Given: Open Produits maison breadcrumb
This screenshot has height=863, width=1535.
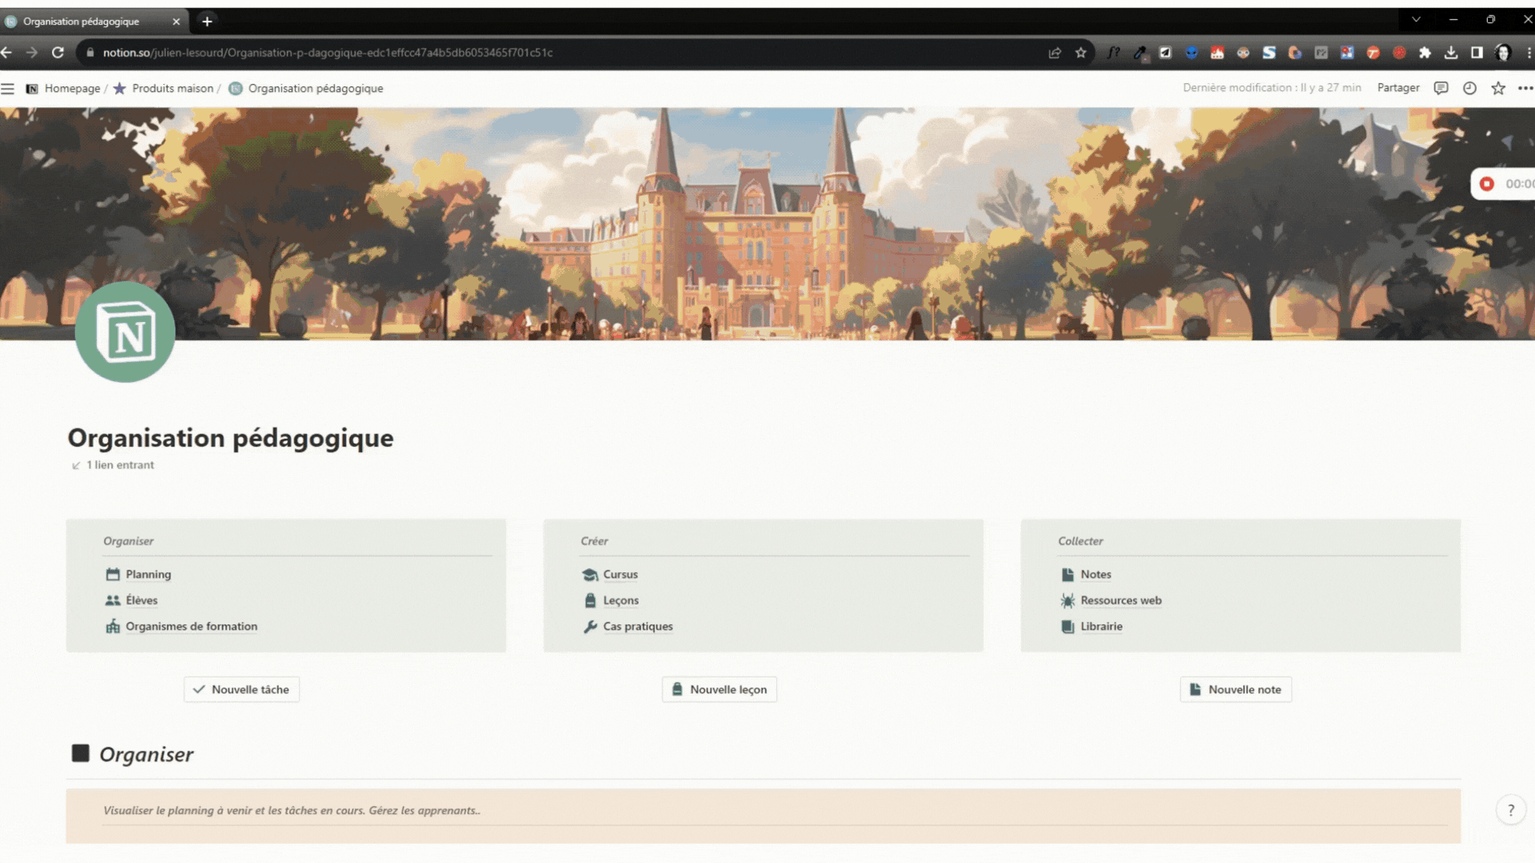Looking at the screenshot, I should (172, 89).
